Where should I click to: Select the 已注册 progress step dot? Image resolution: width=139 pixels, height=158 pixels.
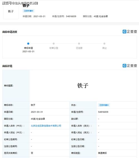coord(79,44)
